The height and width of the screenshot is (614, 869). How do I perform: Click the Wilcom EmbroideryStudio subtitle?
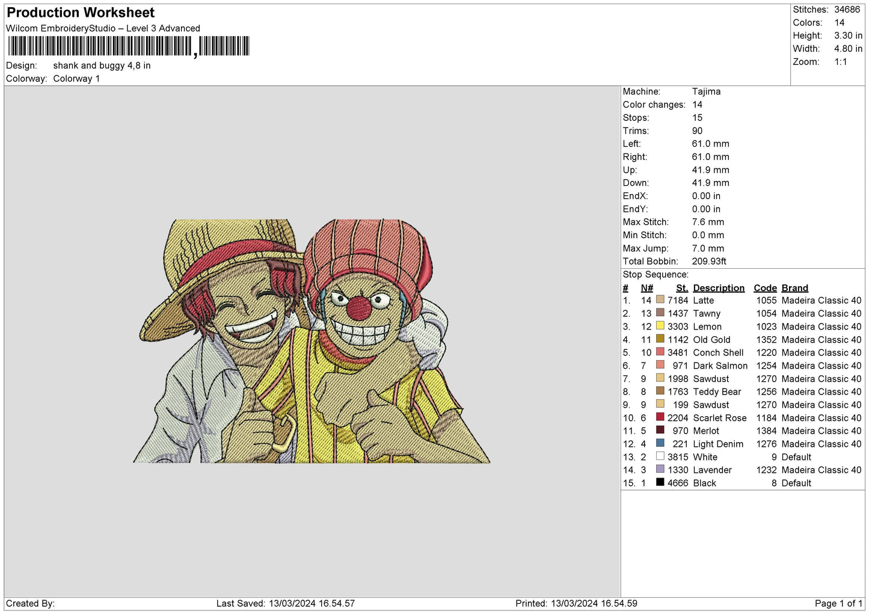click(x=103, y=28)
